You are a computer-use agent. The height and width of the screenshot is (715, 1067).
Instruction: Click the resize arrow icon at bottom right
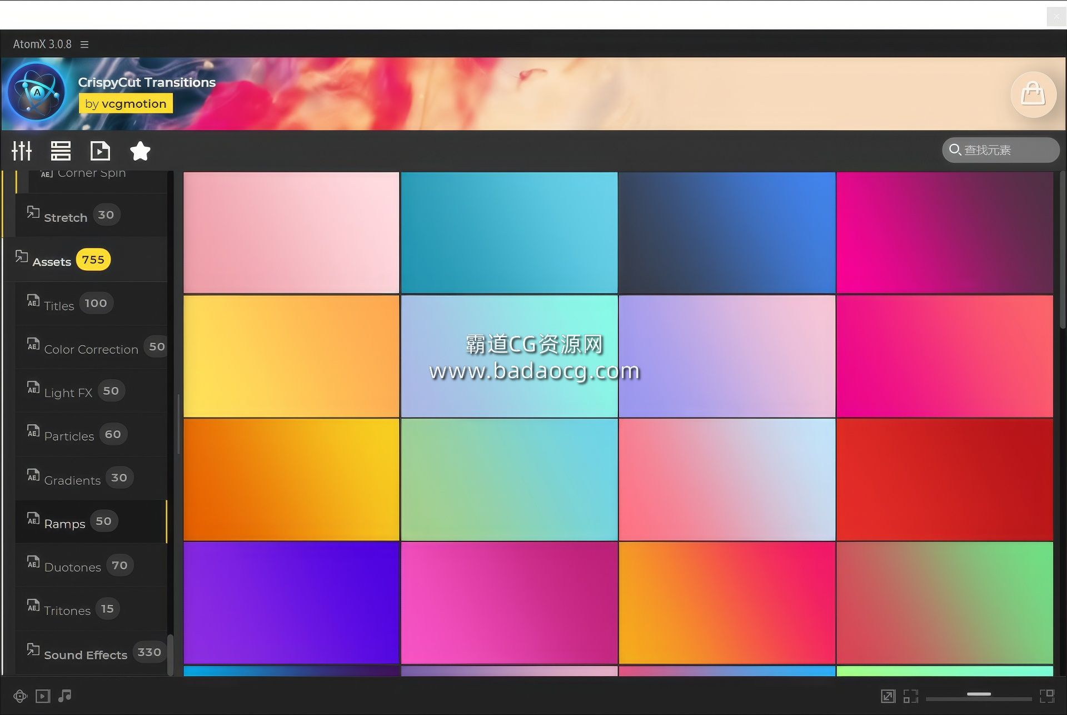[888, 696]
